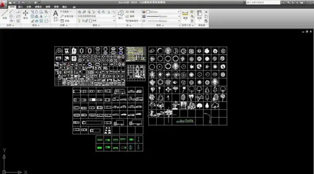The width and height of the screenshot is (314, 174).
Task: Open the Parametric (参数化) ribbon tab
Action: point(38,7)
